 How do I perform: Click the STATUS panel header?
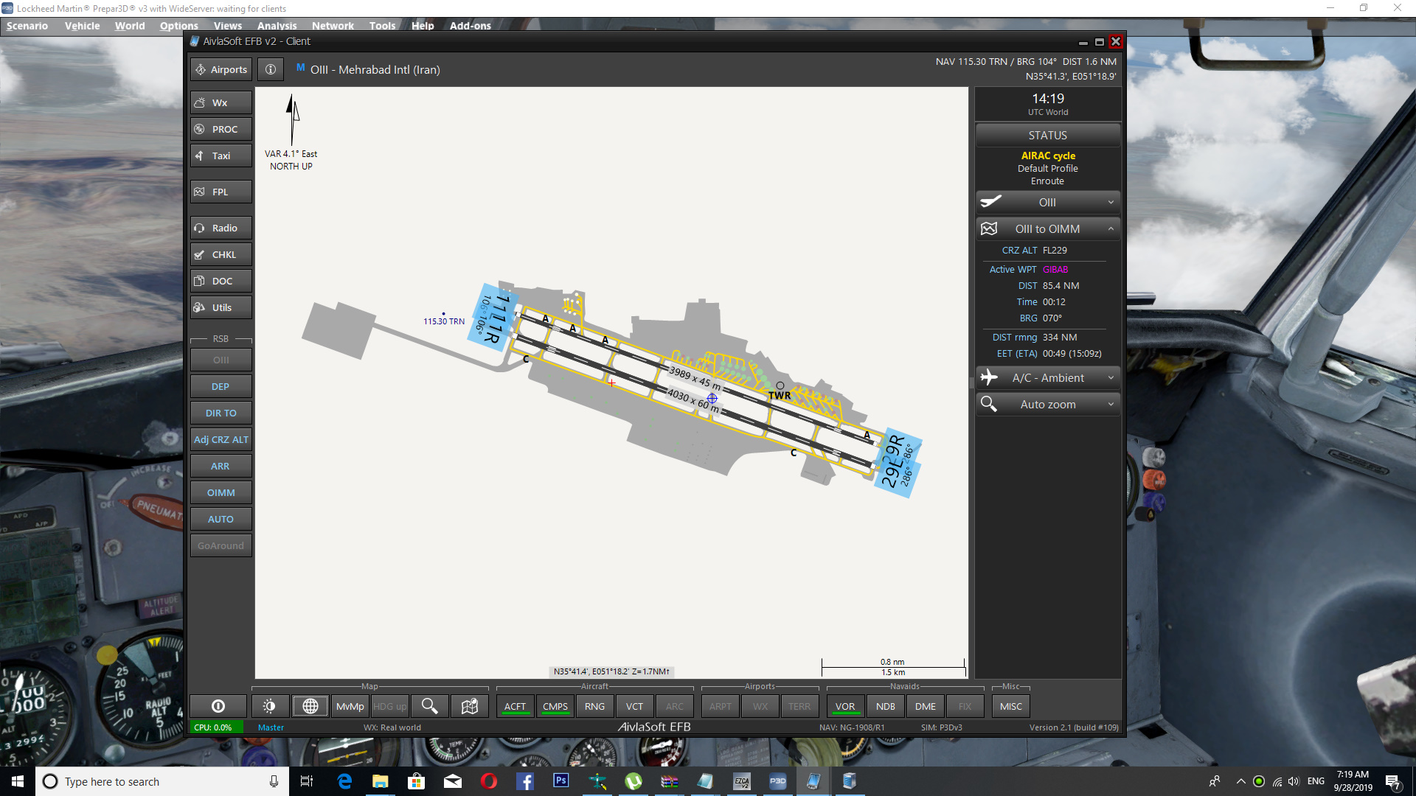(x=1048, y=136)
